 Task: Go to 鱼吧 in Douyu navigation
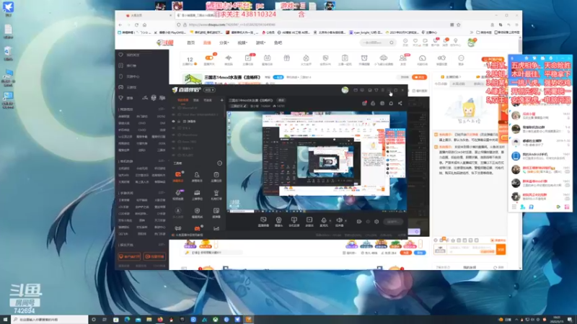(278, 42)
